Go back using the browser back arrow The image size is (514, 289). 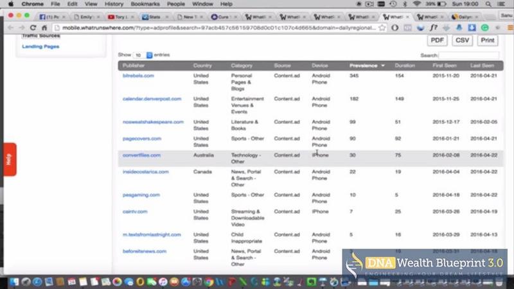coord(10,28)
